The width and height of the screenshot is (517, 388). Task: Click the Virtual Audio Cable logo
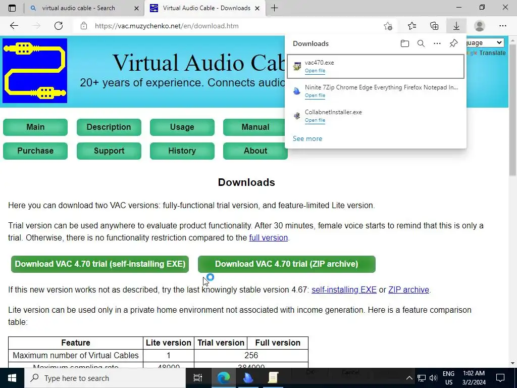pyautogui.click(x=35, y=71)
